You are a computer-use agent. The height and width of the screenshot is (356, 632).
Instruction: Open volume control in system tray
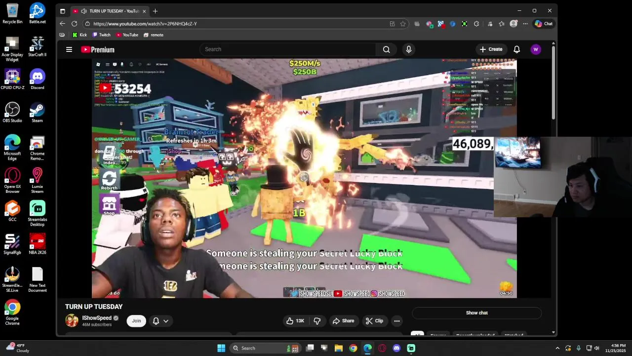[x=596, y=348]
